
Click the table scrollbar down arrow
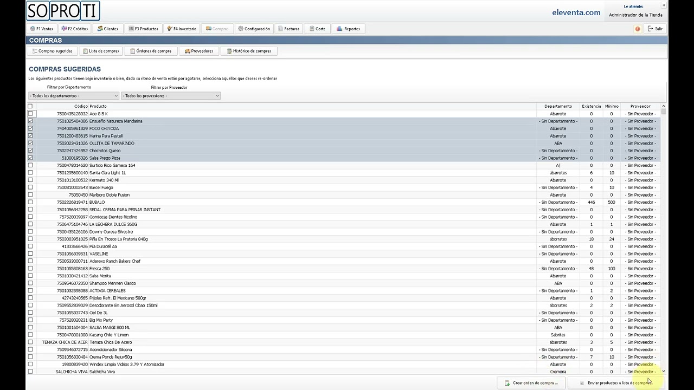coord(664,372)
